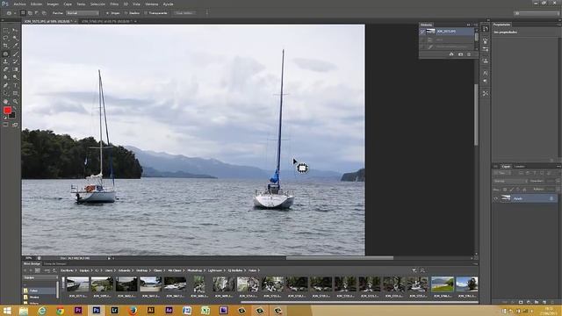This screenshot has height=316, width=562.
Task: Toggle lock all in Layers panel
Action: [524, 190]
